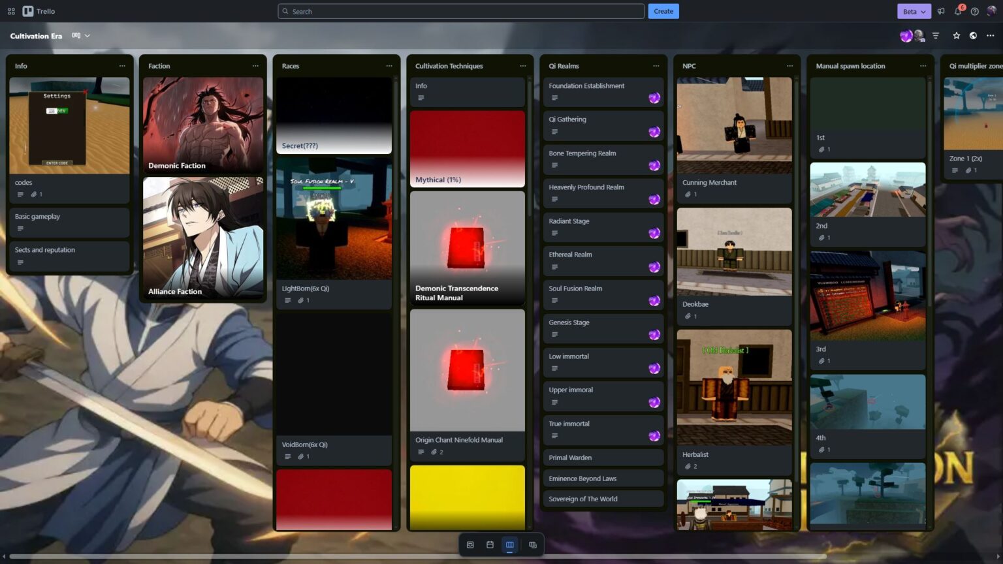The height and width of the screenshot is (564, 1003).
Task: Toggle the Board view in bottom bar
Action: tap(510, 544)
